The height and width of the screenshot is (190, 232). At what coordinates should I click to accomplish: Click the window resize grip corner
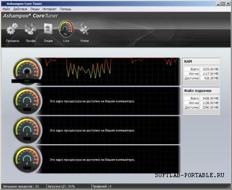(x=229, y=187)
